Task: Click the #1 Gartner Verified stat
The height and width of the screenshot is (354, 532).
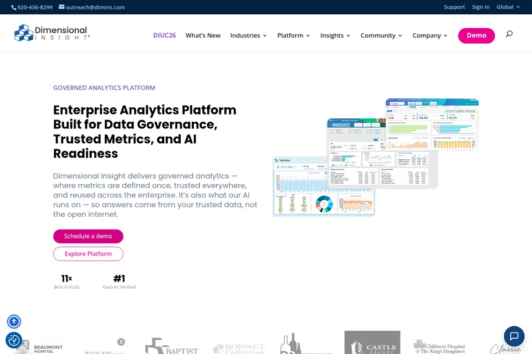Action: pos(119,282)
